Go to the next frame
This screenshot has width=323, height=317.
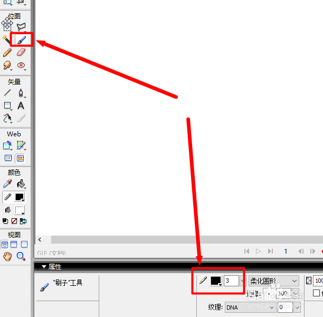312,251
